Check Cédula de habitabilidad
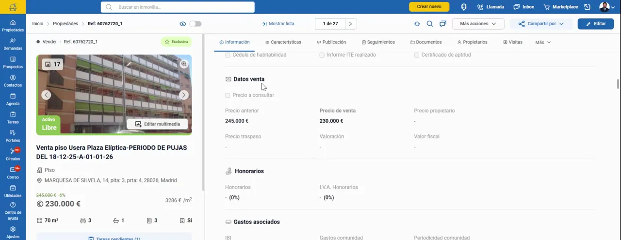The height and width of the screenshot is (240, 621). click(x=228, y=55)
